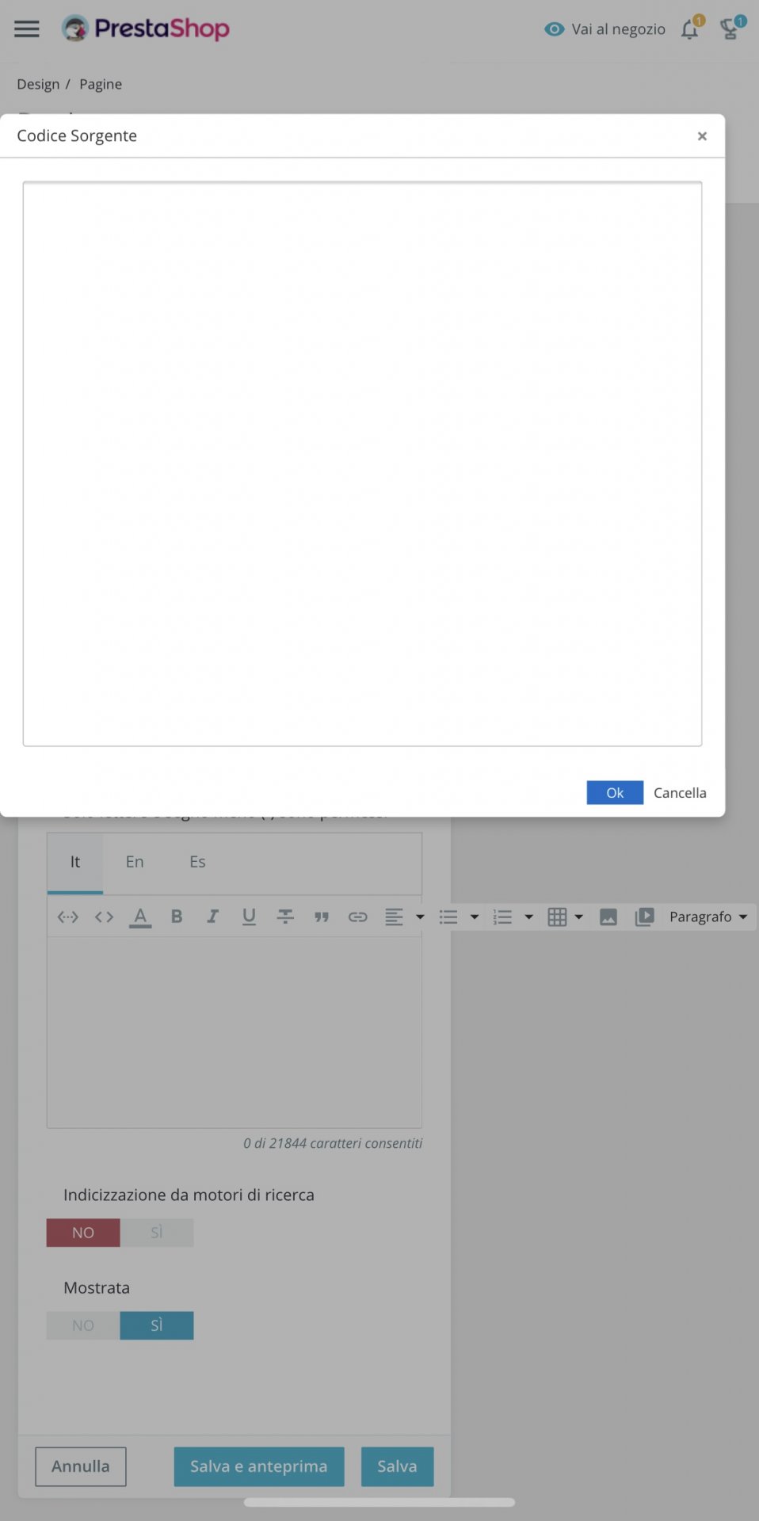Switch to the En language tab
Screen dimensions: 759x1521
coord(135,862)
